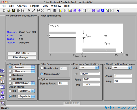Open Set Quantization Parameters sidebar panel

[2, 82]
